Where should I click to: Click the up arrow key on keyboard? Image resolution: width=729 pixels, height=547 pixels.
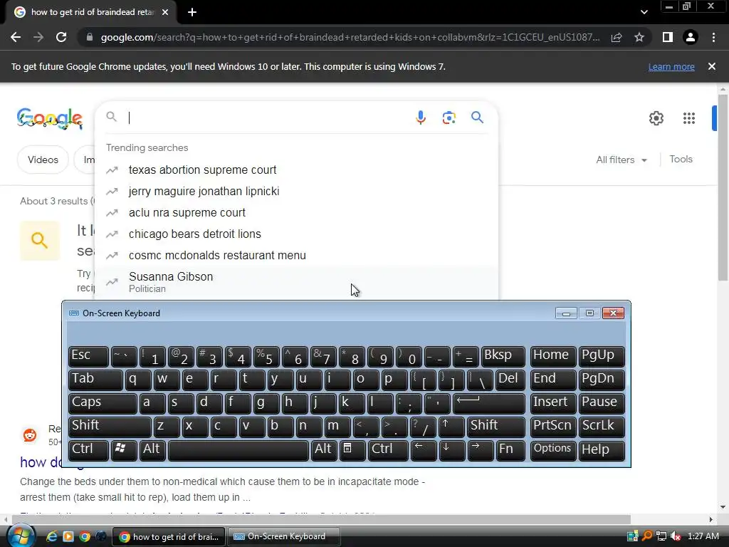click(x=451, y=427)
